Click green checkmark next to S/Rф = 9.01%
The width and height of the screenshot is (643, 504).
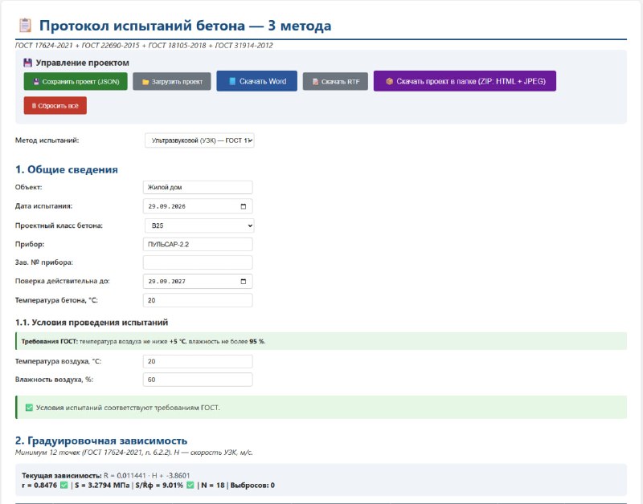[190, 486]
